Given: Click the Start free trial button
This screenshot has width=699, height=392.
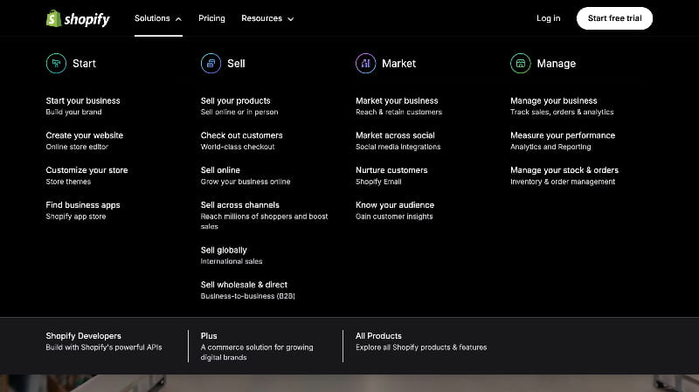Looking at the screenshot, I should point(614,18).
